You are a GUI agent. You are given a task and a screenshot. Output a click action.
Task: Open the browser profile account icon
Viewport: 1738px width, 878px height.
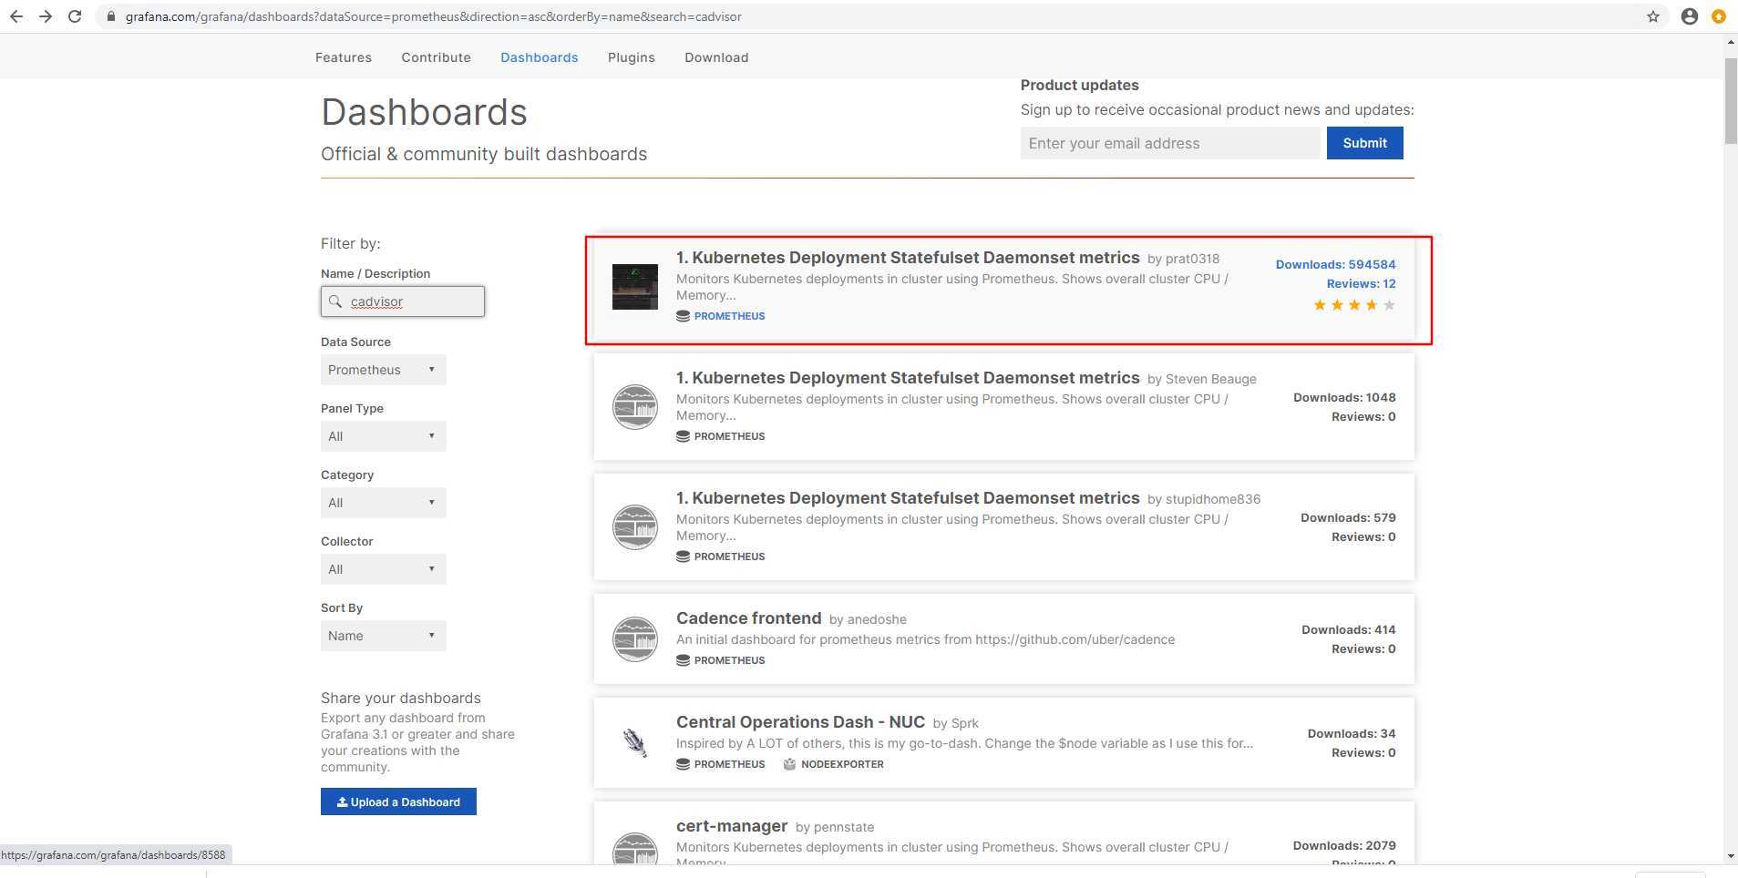[x=1689, y=16]
